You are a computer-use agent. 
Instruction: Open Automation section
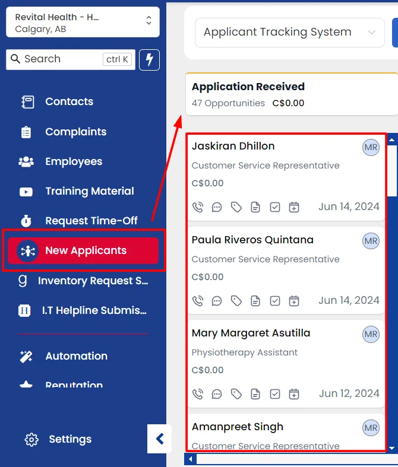(63, 356)
